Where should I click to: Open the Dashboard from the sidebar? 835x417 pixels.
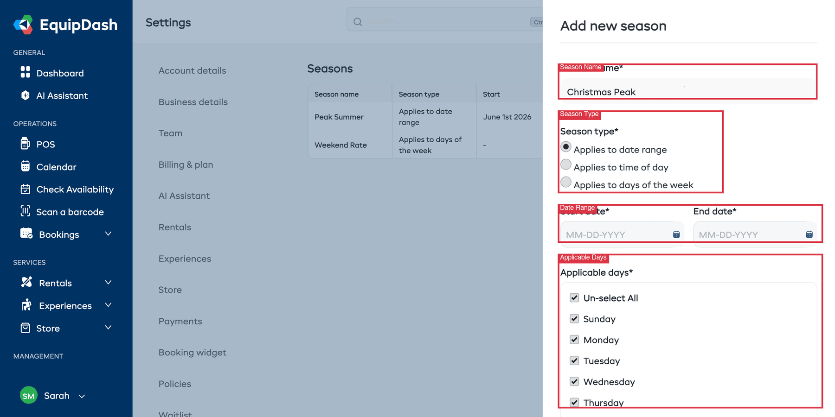[x=59, y=73]
